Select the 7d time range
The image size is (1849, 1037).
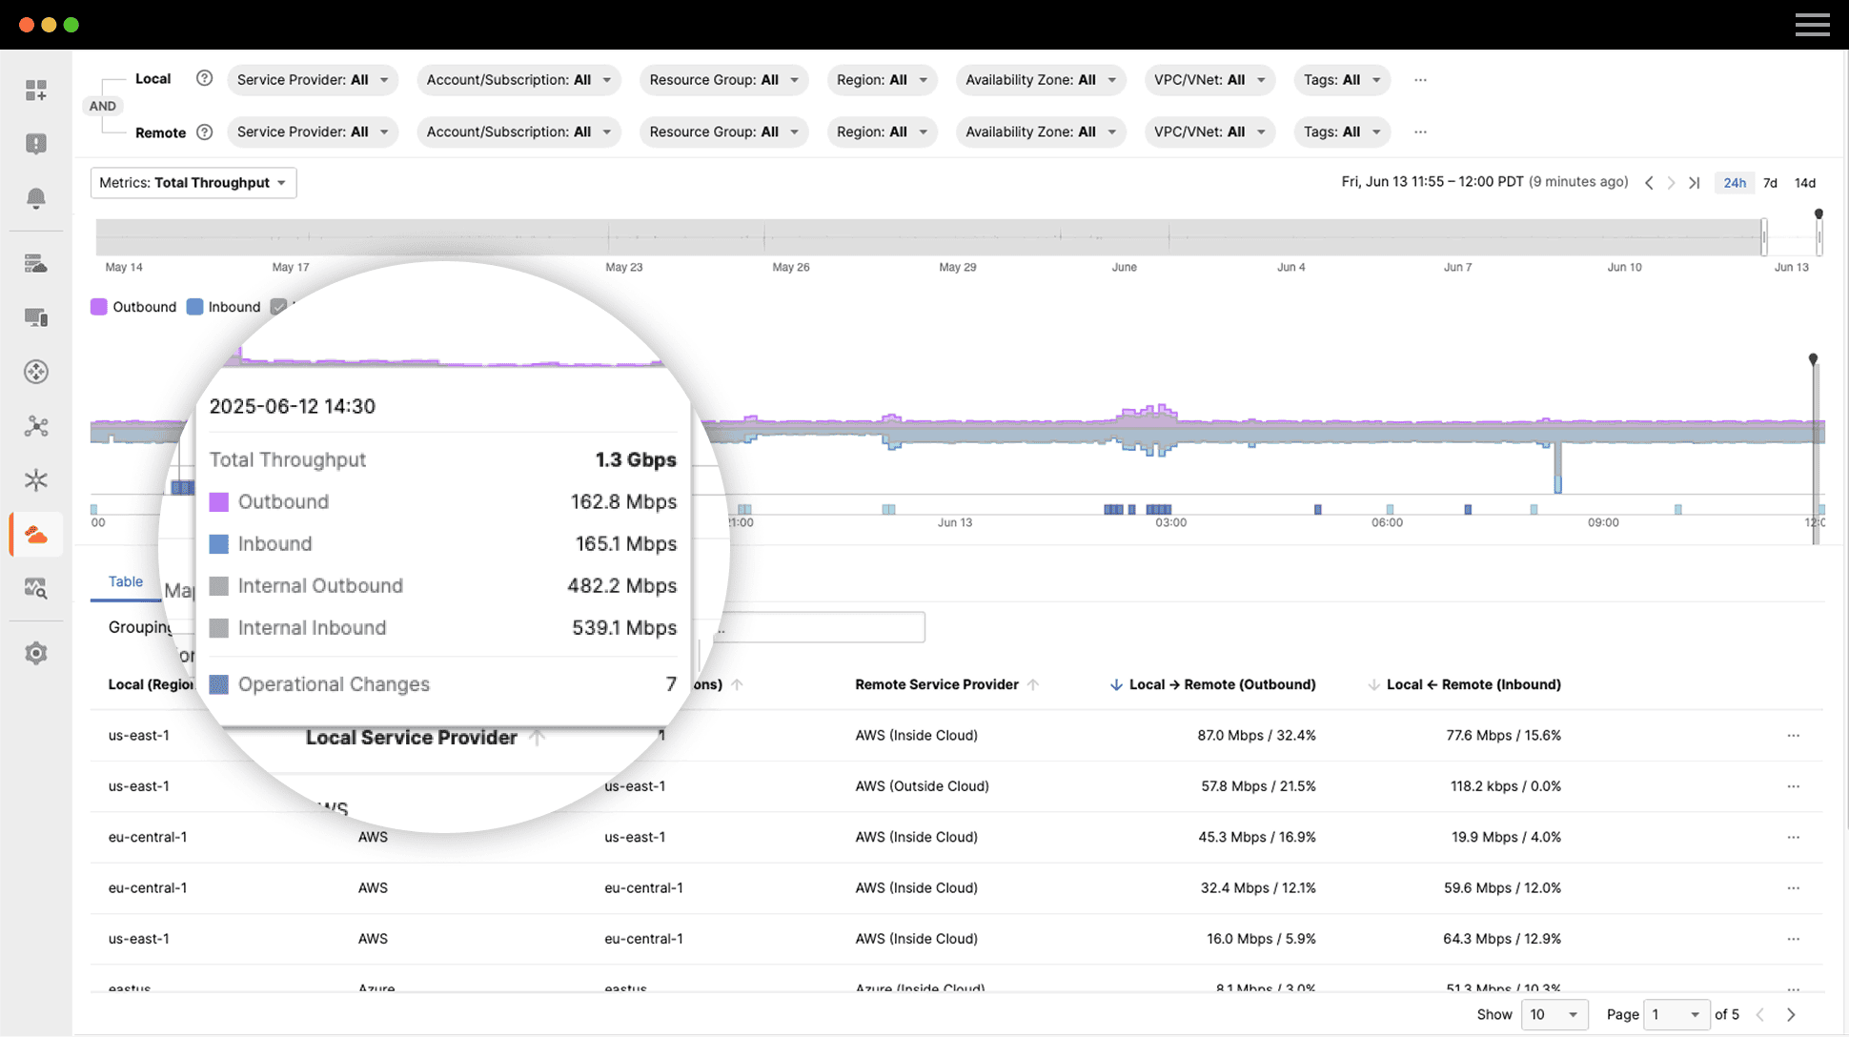tap(1770, 183)
